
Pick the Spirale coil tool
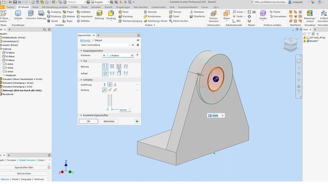pyautogui.click(x=53, y=21)
